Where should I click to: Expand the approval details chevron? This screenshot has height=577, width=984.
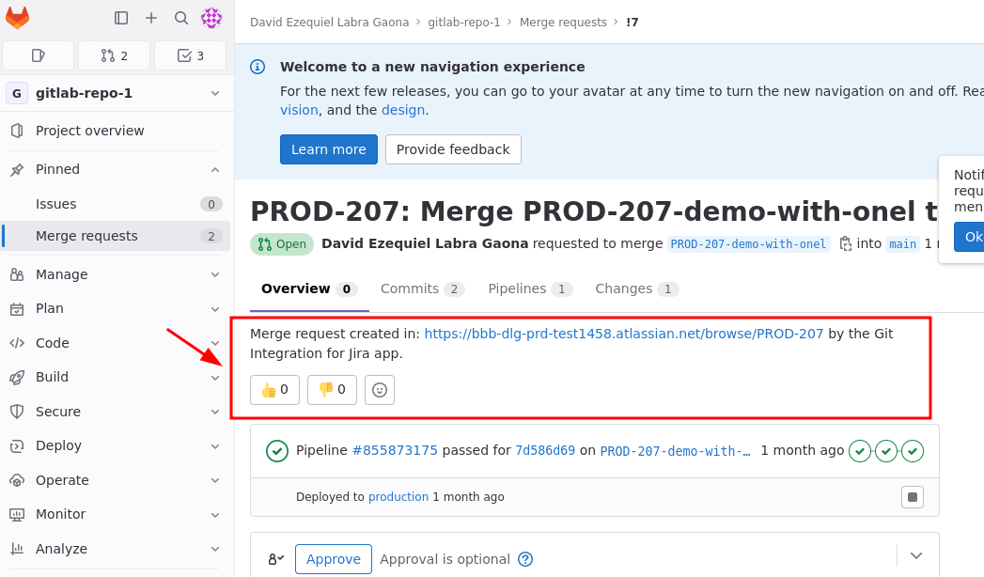pos(916,555)
